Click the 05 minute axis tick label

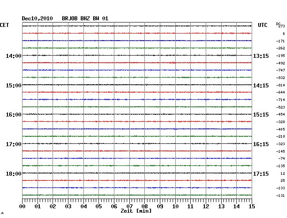coord(98,206)
